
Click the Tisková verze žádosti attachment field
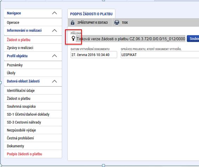(131, 38)
